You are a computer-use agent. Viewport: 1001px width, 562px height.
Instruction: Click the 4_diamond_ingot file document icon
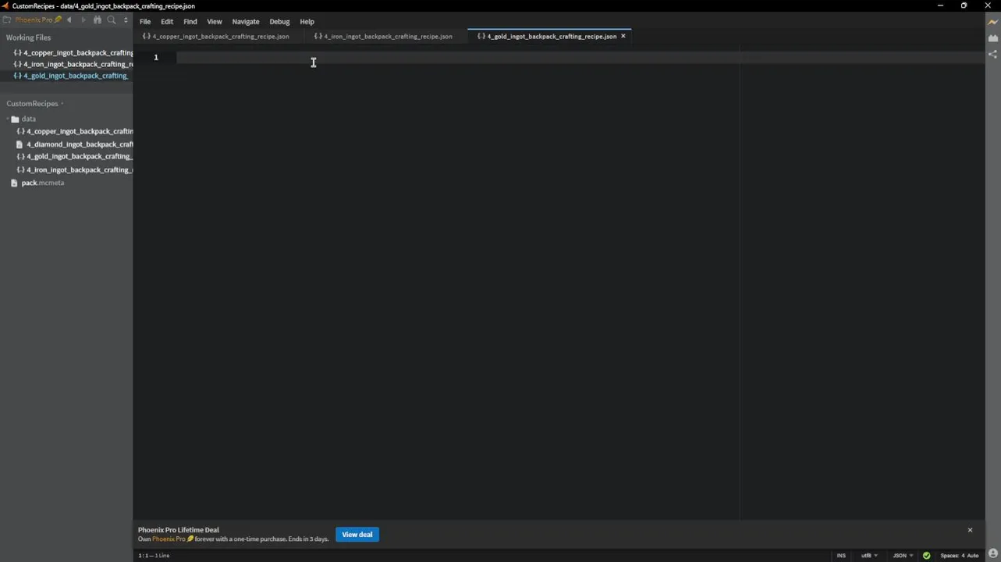click(x=20, y=144)
